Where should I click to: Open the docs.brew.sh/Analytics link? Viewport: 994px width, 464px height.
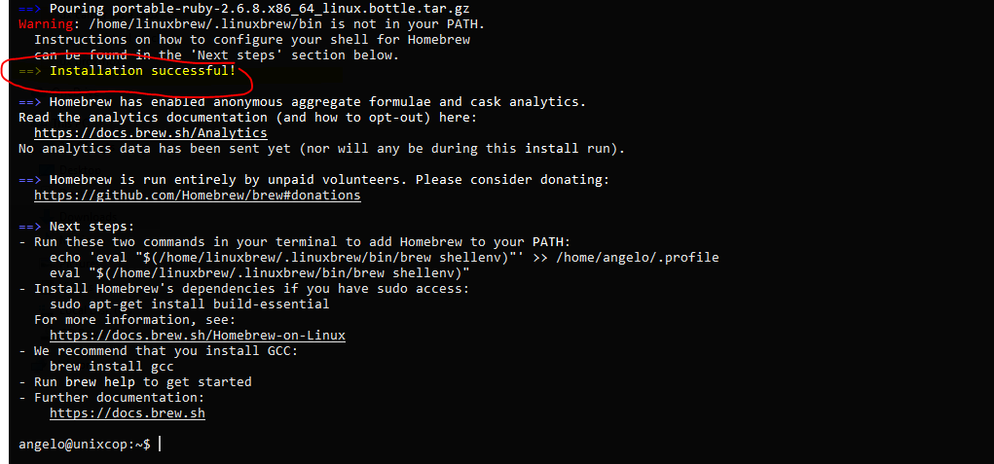point(150,133)
